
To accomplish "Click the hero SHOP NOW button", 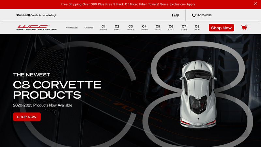I will 27,117.
